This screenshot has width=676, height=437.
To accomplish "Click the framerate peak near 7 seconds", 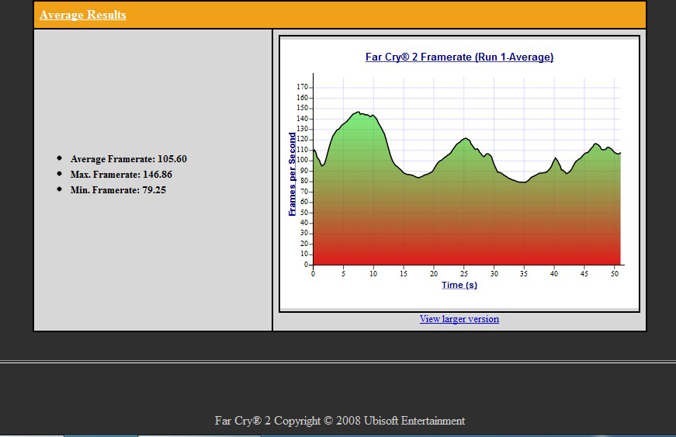I will 357,113.
